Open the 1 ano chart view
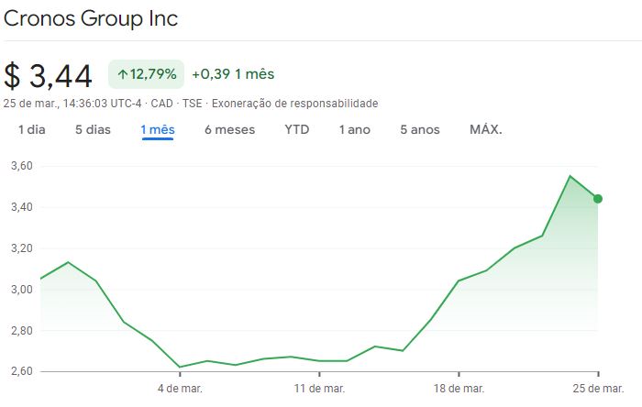 click(x=355, y=129)
